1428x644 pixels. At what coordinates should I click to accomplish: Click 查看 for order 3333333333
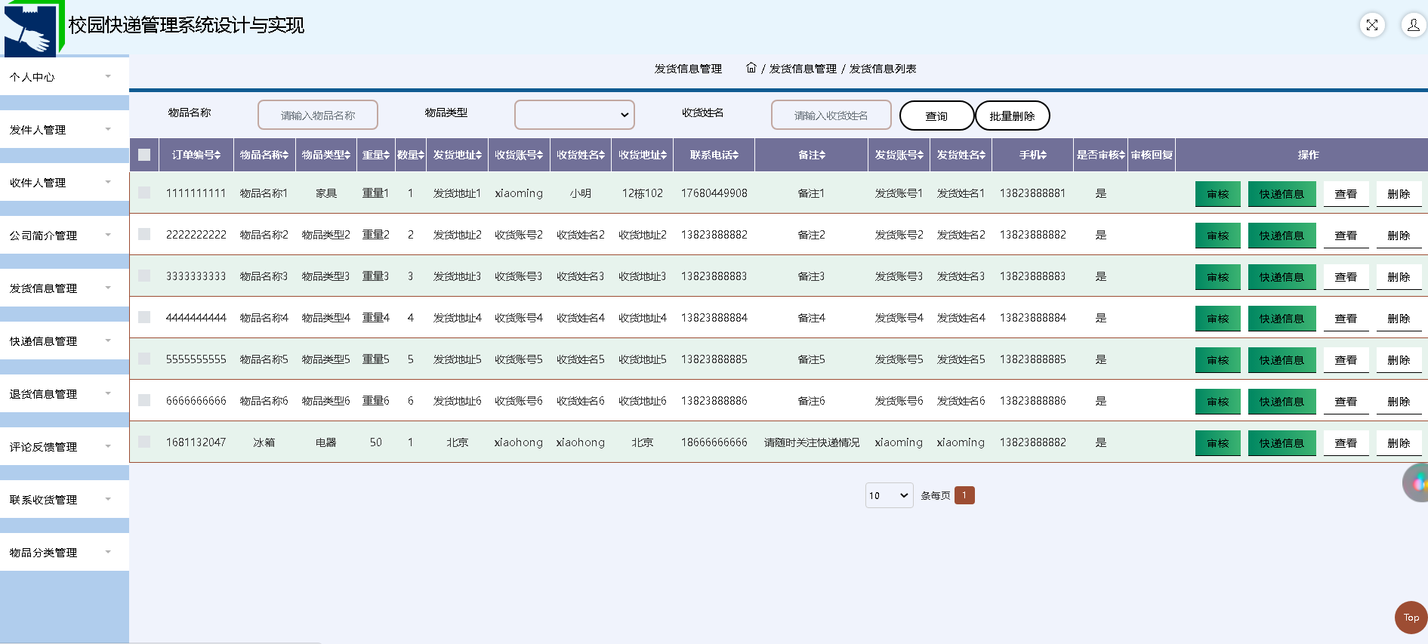click(1346, 277)
